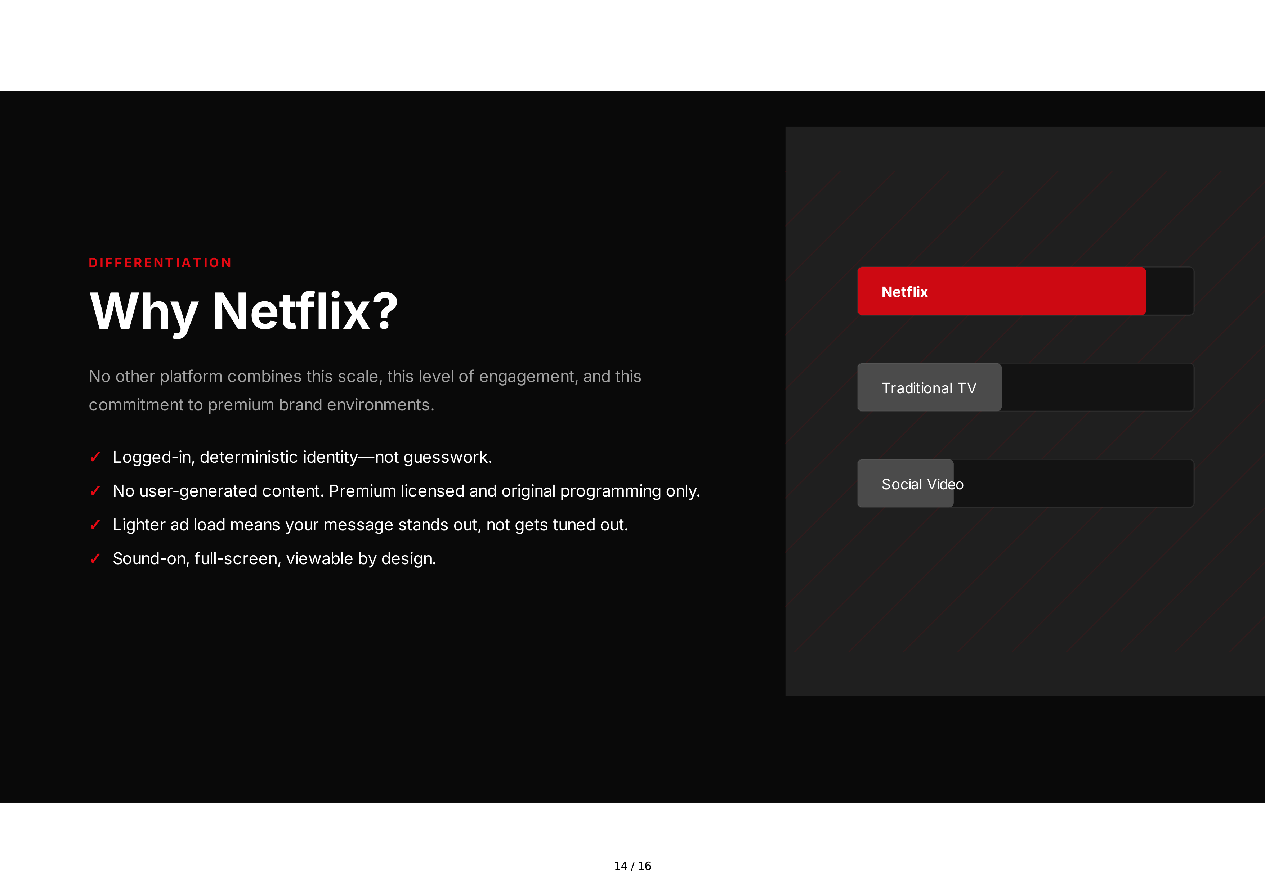
Task: Click the red DIFFERENTIATION section label
Action: tap(160, 263)
